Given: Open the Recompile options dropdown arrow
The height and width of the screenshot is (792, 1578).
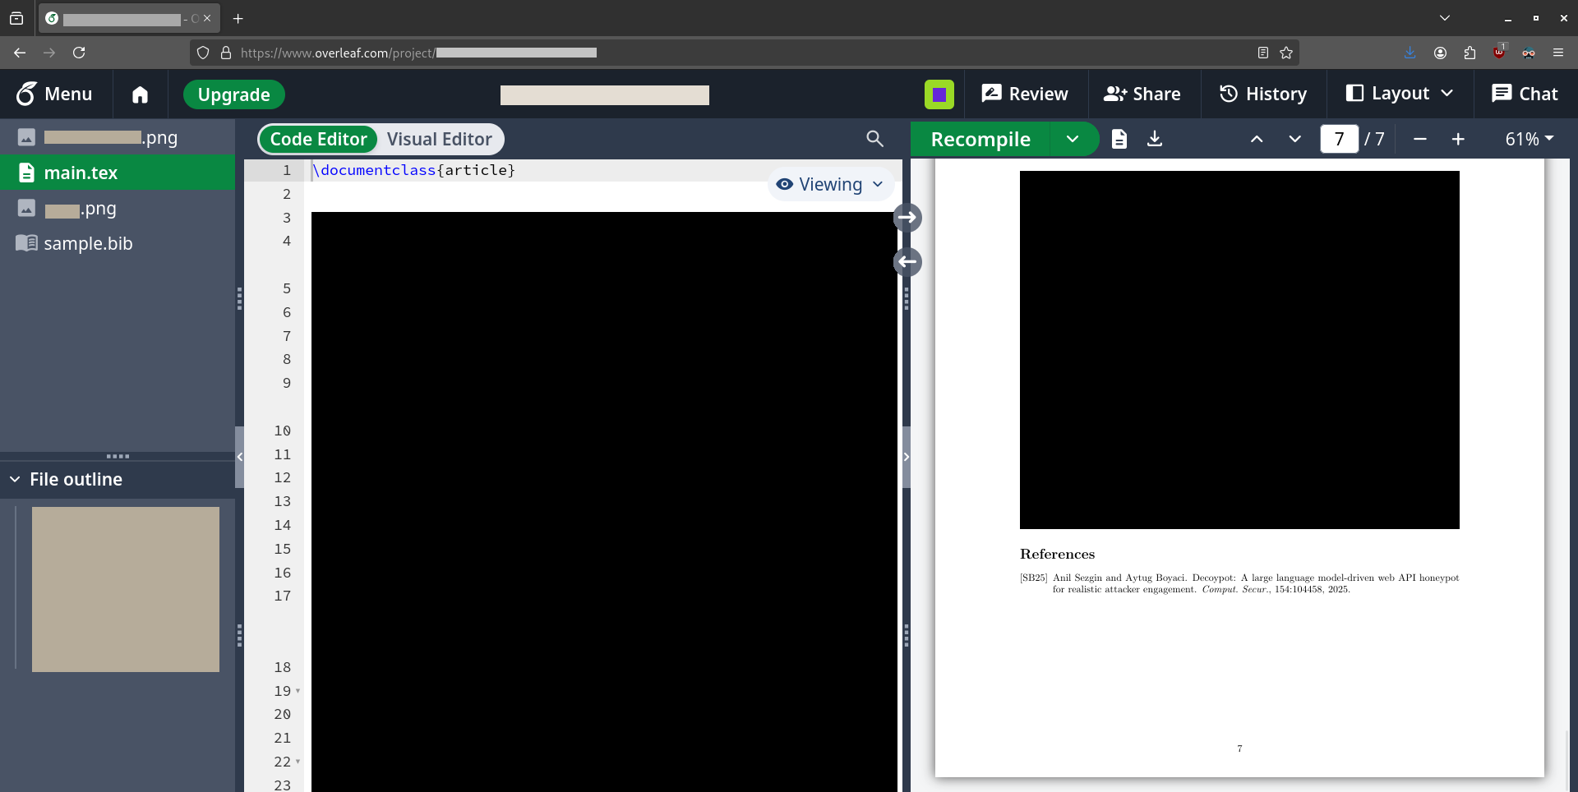Looking at the screenshot, I should (x=1073, y=139).
